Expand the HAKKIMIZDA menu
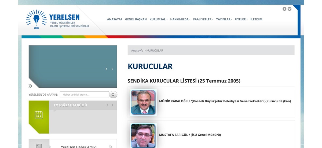The width and height of the screenshot is (322, 148). point(180,19)
